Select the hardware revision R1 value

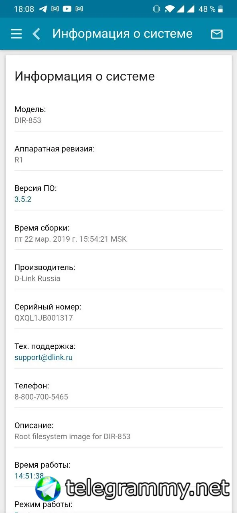point(19,160)
